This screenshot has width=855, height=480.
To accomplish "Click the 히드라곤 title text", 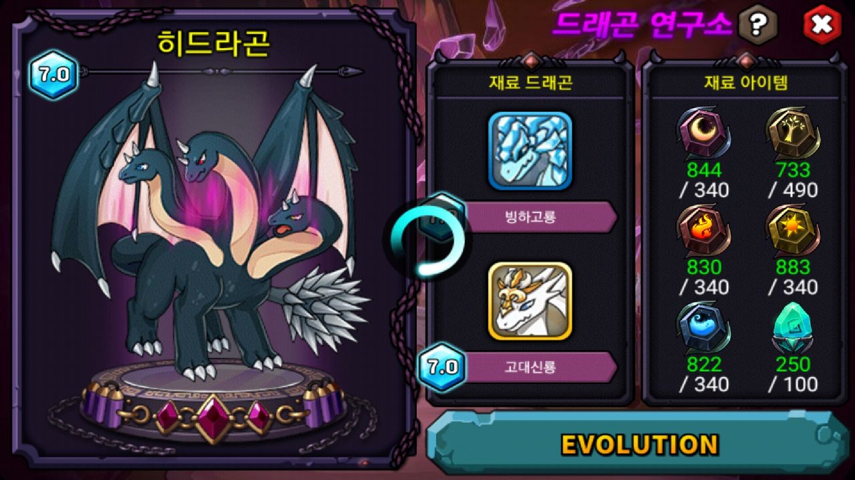I will coord(214,43).
